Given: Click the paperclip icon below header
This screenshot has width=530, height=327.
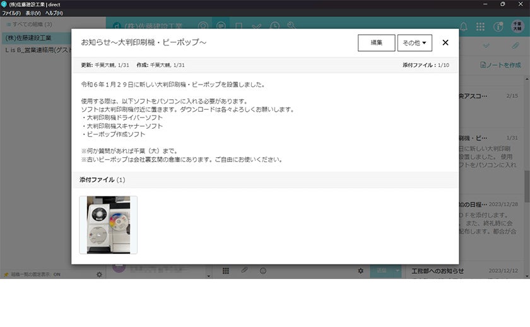Looking at the screenshot, I should coord(515,45).
